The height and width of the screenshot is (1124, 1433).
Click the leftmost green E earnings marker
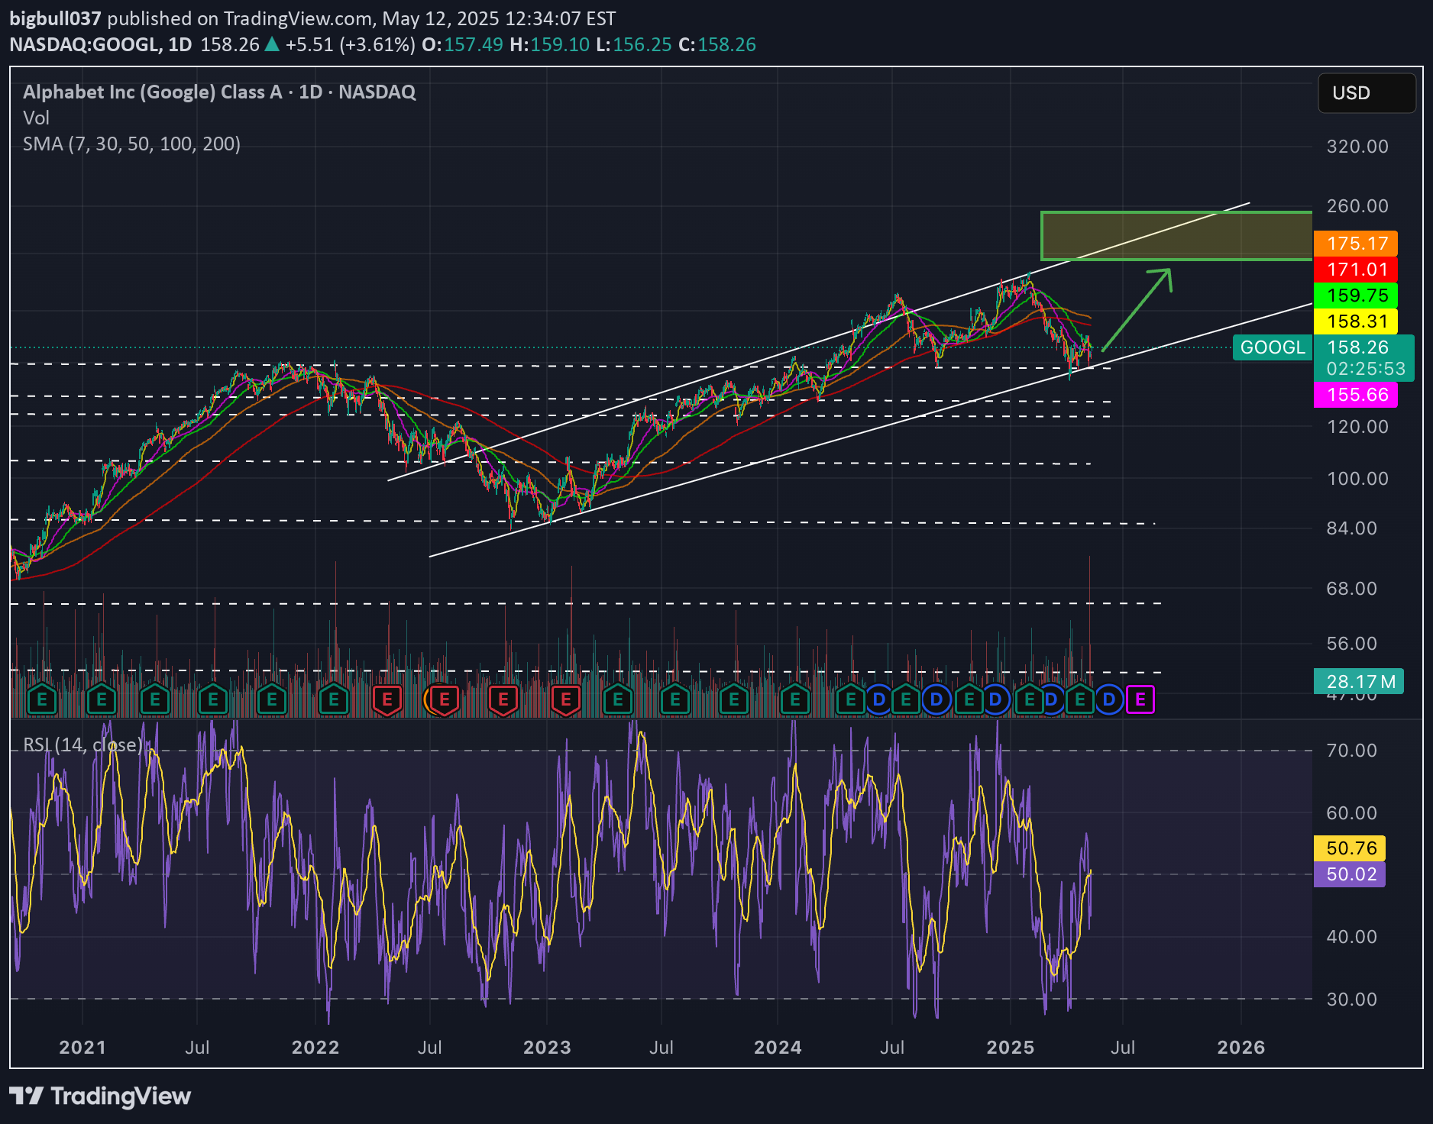pyautogui.click(x=42, y=699)
